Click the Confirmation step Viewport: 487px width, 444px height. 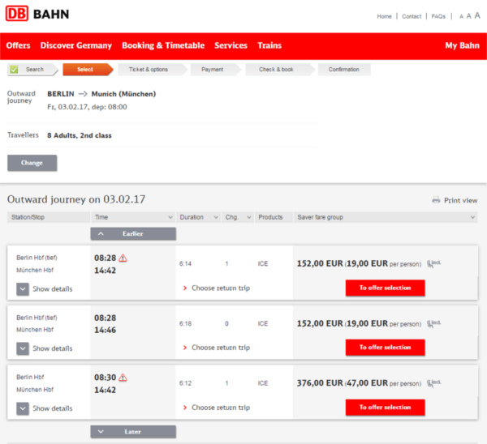344,70
